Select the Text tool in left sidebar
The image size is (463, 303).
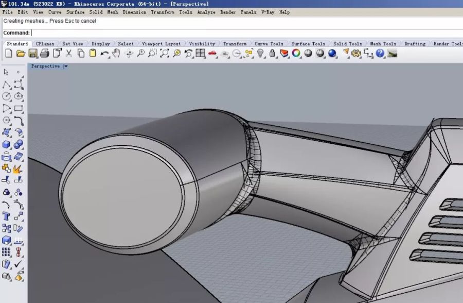[6, 216]
